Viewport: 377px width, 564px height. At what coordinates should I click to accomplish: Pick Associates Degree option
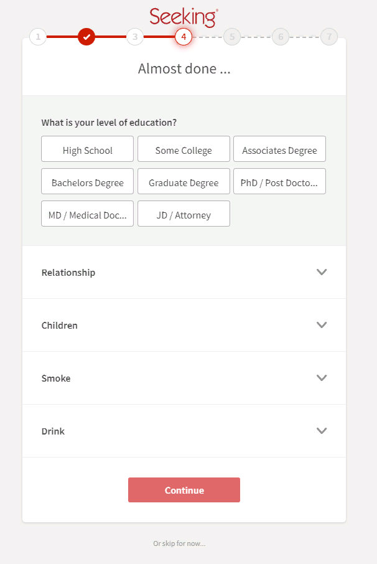pos(279,149)
